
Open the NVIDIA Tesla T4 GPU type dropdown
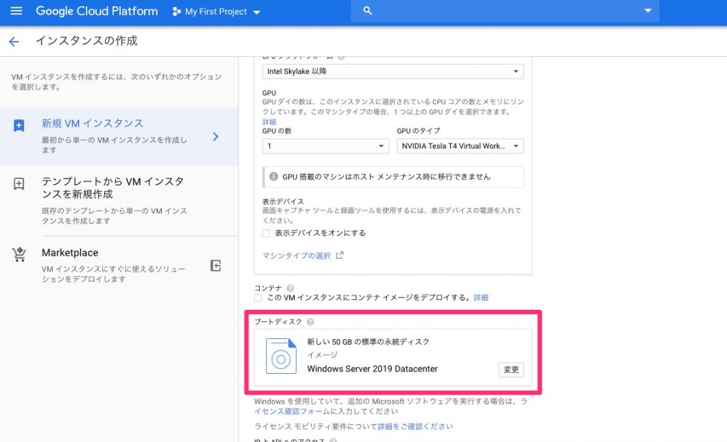[x=459, y=146]
